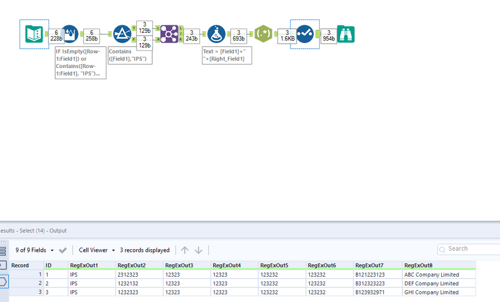The height and width of the screenshot is (302, 500).
Task: Select cell 'DEF Company Limited'
Action: [x=439, y=284]
